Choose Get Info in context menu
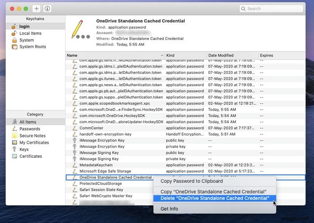 tap(215, 209)
